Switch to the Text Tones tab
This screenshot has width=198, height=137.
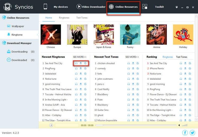pyautogui.click(x=82, y=18)
